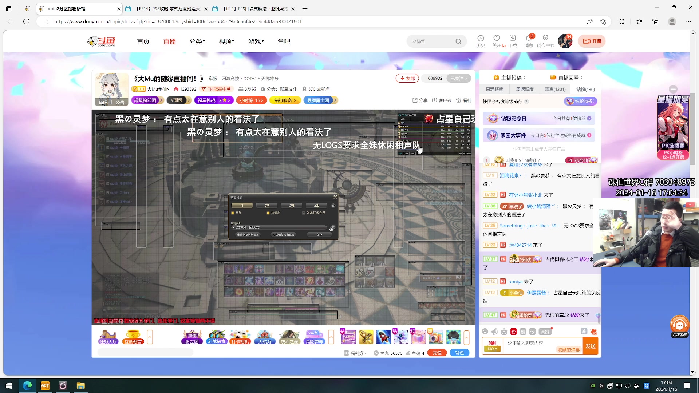699x393 pixels.
Task: Click the +友邻 button
Action: click(407, 78)
